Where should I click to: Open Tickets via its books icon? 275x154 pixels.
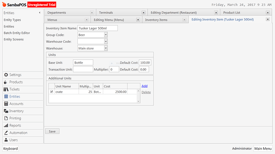6,90
